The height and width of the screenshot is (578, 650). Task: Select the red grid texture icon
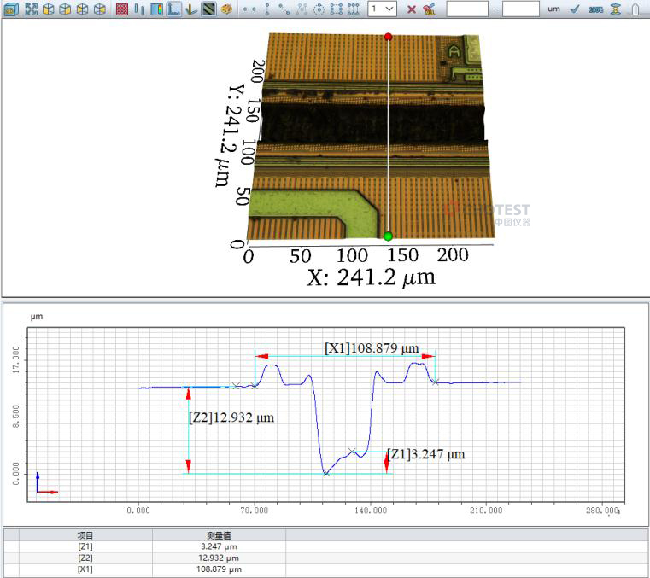[121, 9]
